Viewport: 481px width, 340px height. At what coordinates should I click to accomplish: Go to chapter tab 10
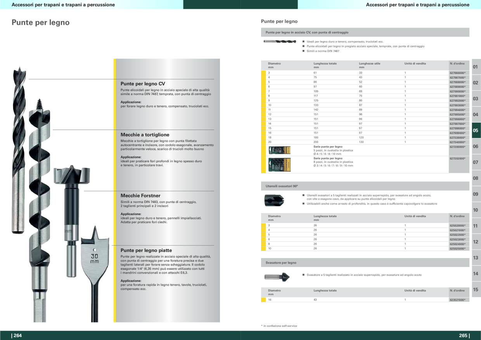[476, 210]
